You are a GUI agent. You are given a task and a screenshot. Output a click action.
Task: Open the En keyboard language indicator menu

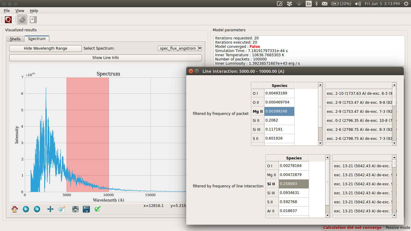(308, 4)
